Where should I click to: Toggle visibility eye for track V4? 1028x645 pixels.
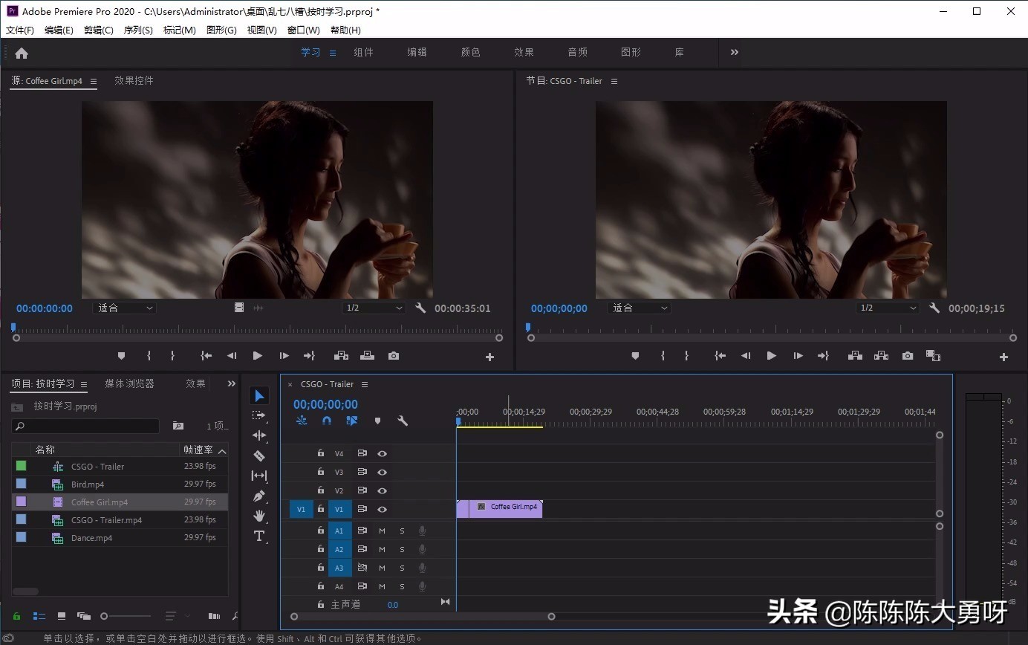[382, 453]
